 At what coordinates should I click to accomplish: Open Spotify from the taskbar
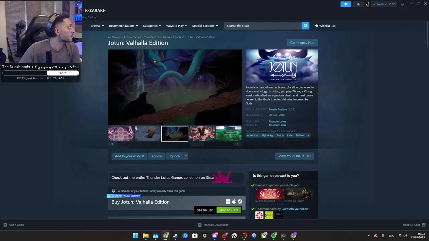tap(274, 236)
